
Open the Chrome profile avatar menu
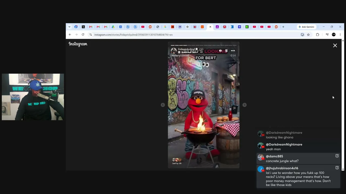(334, 34)
